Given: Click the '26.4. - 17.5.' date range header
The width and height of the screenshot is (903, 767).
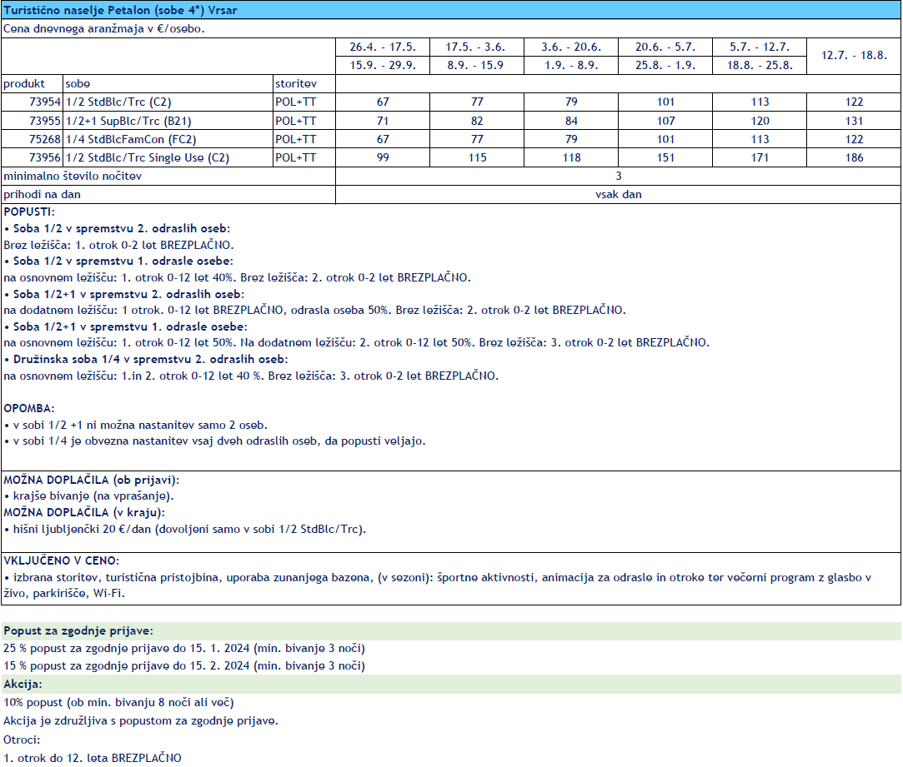Looking at the screenshot, I should (x=383, y=47).
